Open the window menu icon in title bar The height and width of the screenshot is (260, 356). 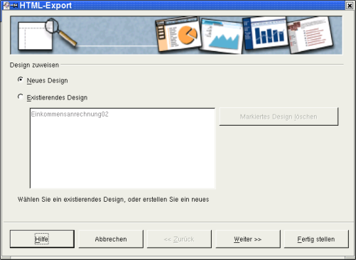pyautogui.click(x=6, y=6)
